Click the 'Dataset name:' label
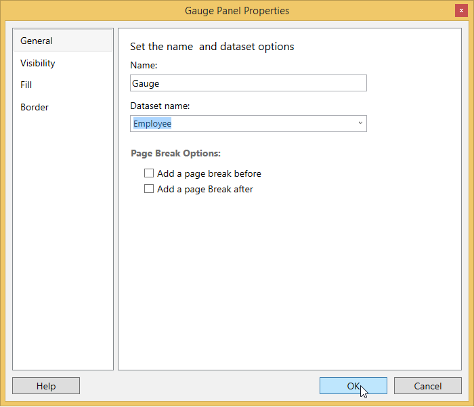The height and width of the screenshot is (407, 474). (160, 106)
